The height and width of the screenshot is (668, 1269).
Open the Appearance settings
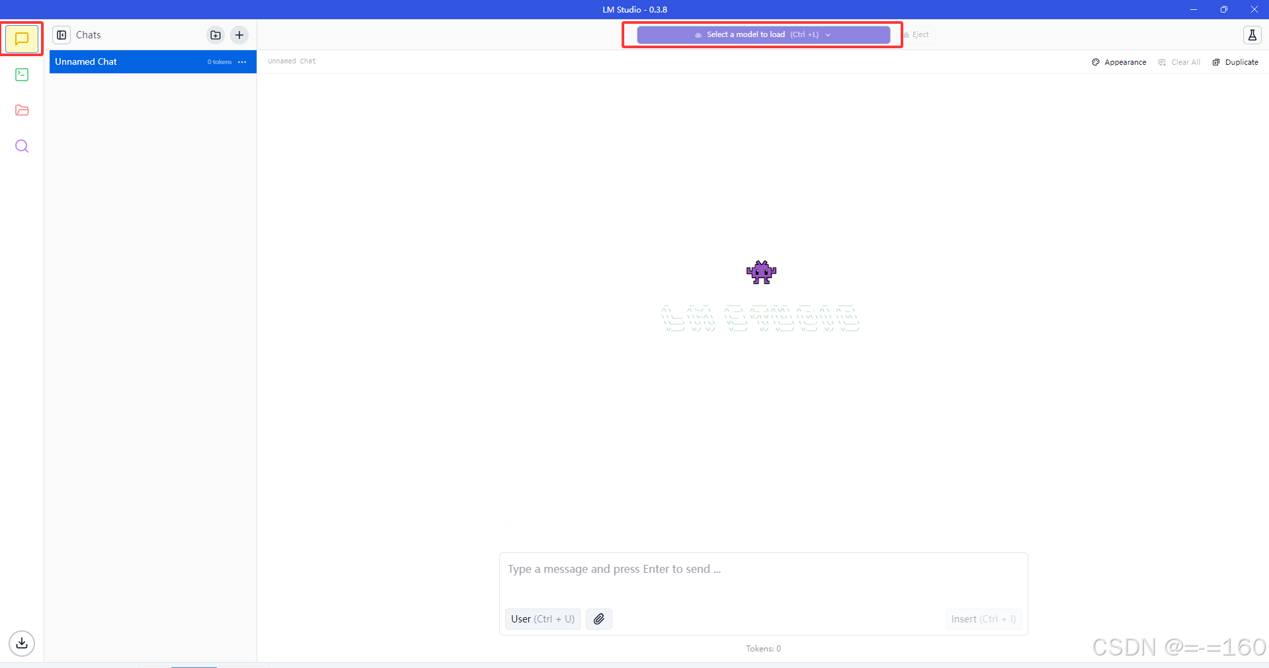(1119, 62)
